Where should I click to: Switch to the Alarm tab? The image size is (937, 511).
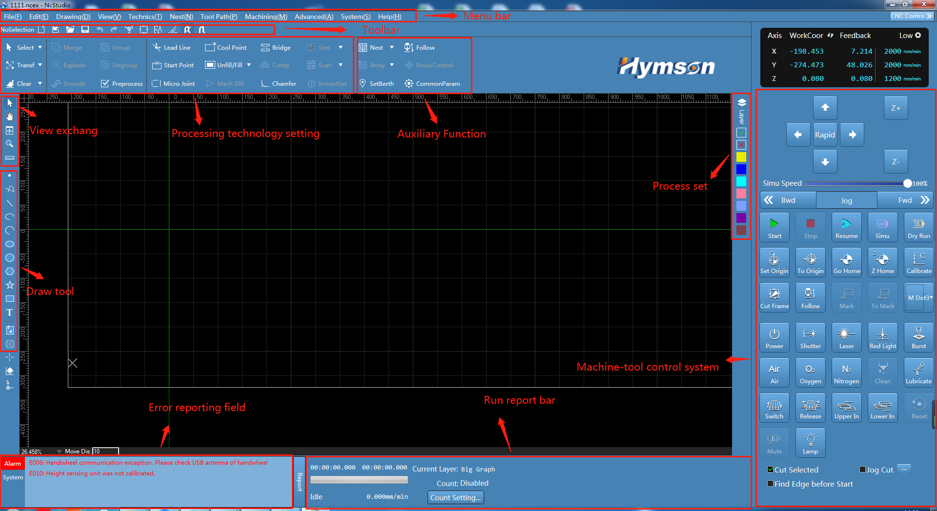tap(13, 464)
